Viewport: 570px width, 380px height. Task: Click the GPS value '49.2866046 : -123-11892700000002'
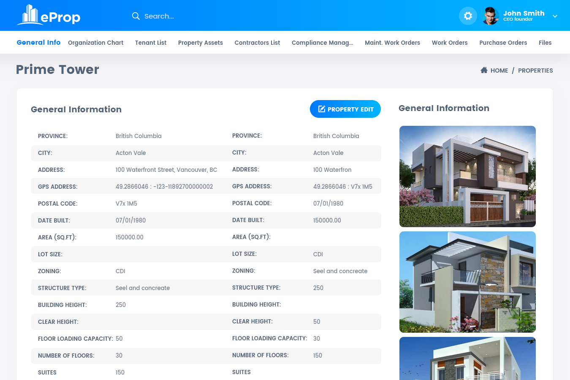164,187
